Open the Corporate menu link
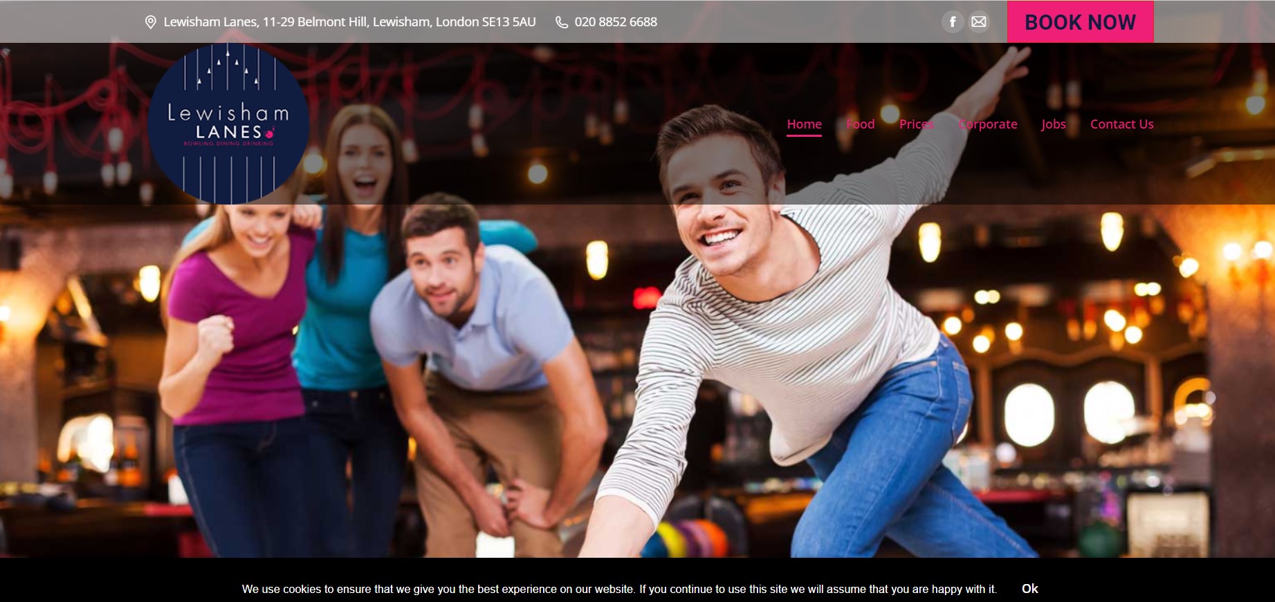 pyautogui.click(x=987, y=124)
